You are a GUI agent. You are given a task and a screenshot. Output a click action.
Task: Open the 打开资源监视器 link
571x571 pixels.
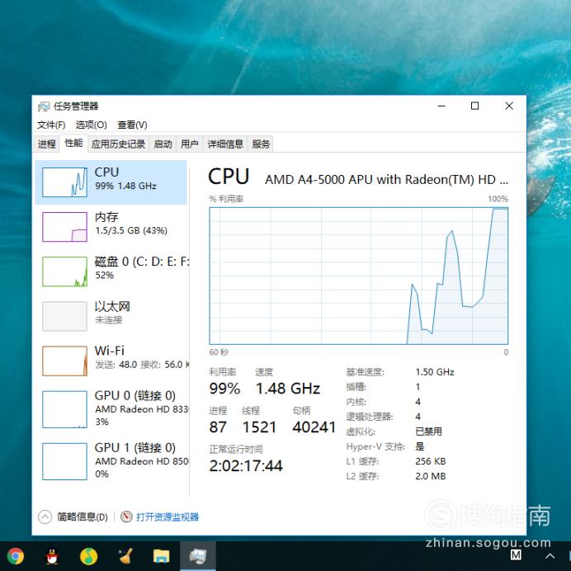[x=168, y=517]
